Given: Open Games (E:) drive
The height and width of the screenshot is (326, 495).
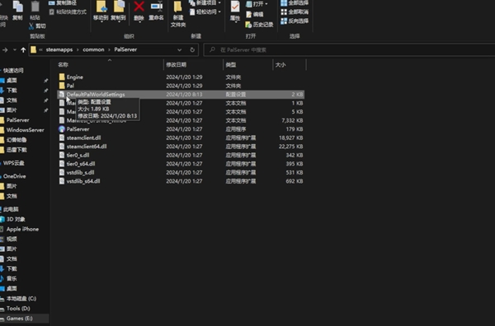Looking at the screenshot, I should pos(19,318).
